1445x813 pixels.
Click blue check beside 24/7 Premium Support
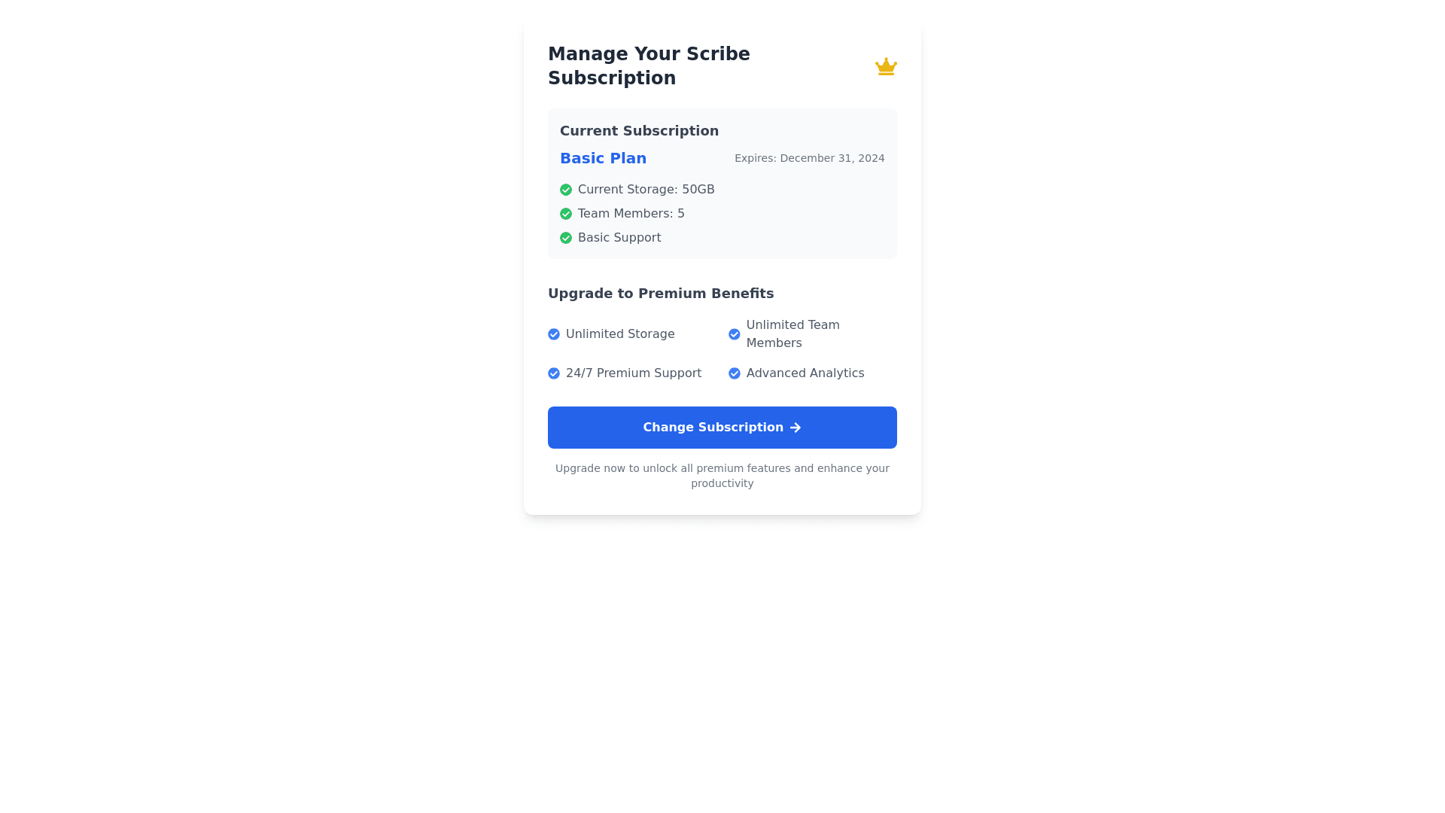554,373
